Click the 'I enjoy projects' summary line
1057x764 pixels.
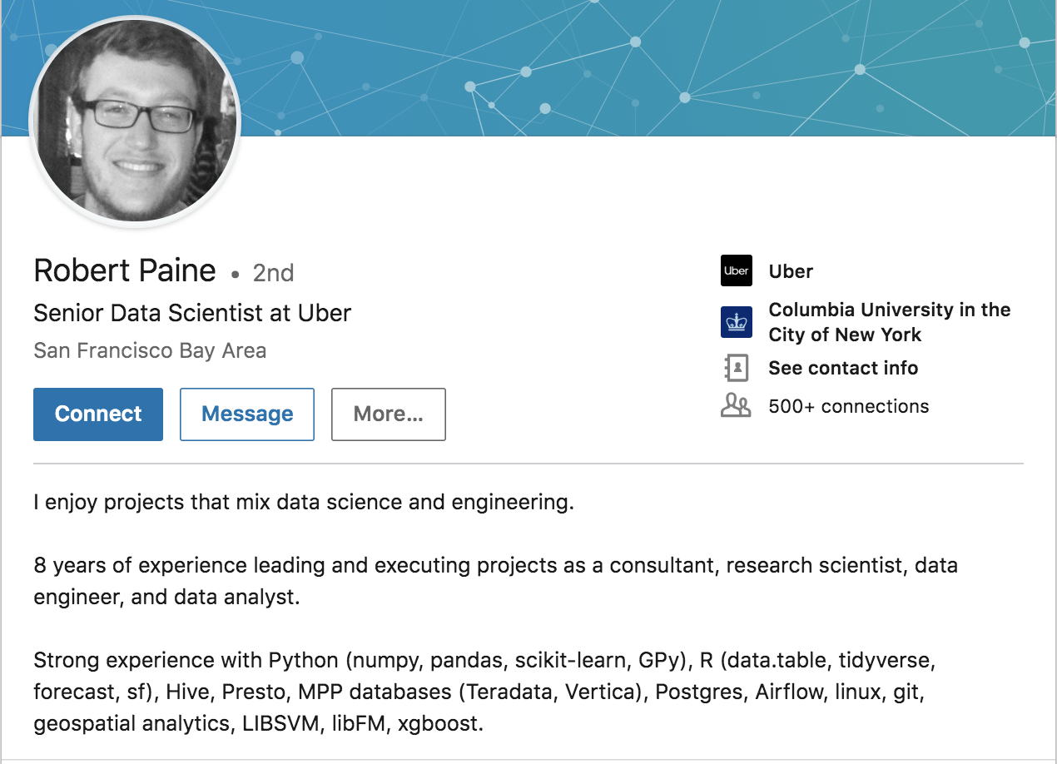[304, 502]
